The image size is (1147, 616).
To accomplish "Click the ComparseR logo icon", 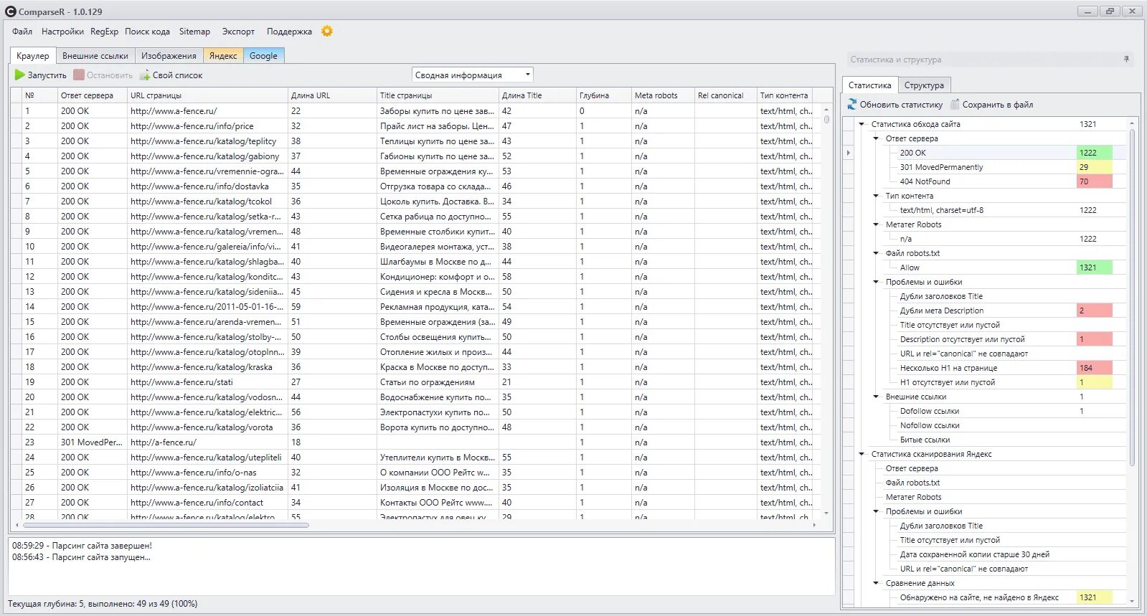I will coord(11,11).
